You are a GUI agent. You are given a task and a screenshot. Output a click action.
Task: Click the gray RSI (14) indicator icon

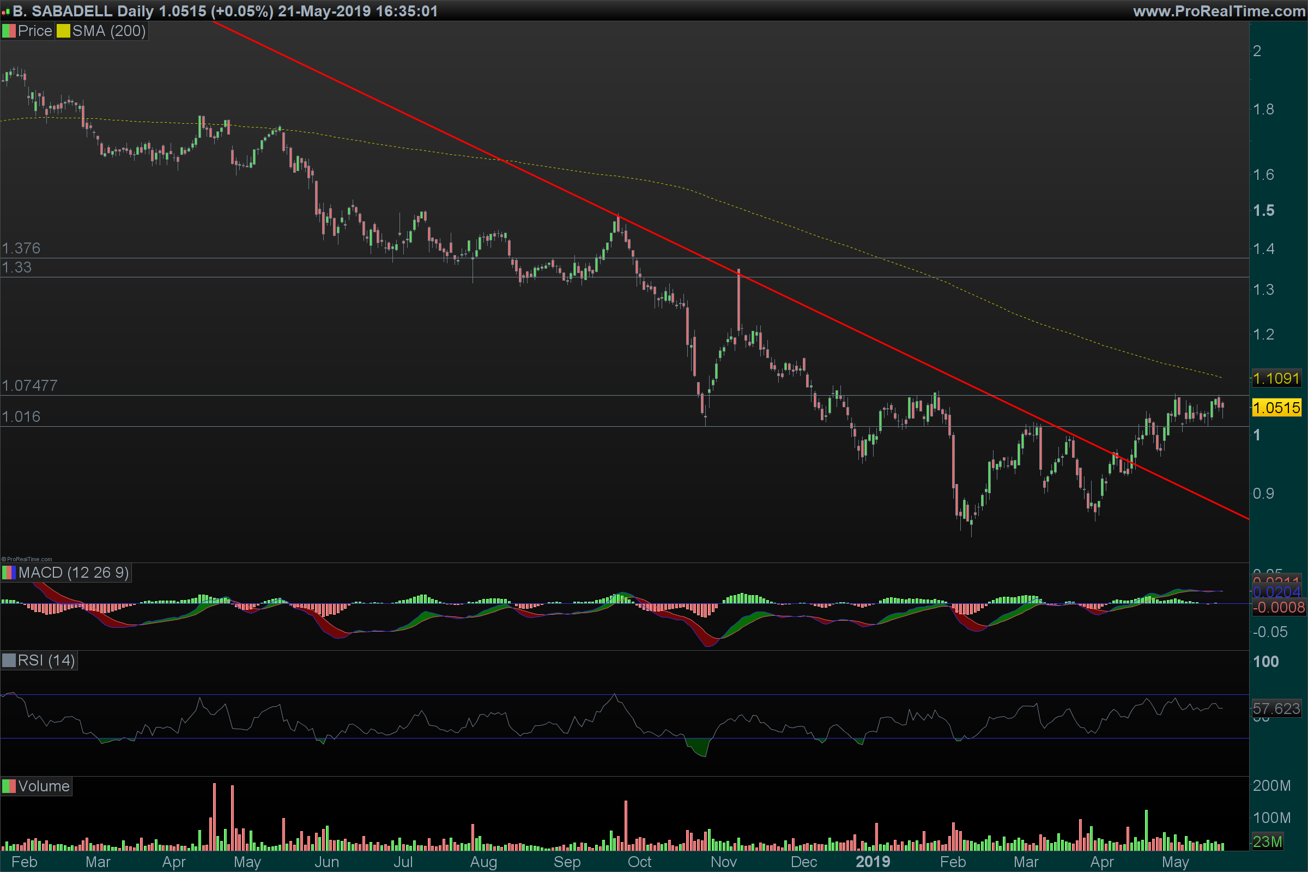pyautogui.click(x=9, y=661)
